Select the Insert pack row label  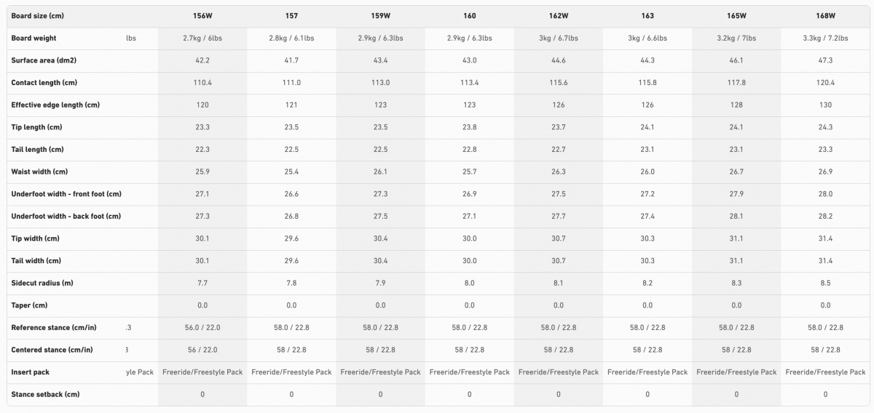pos(31,372)
